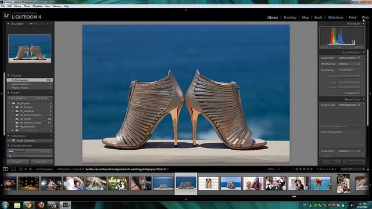Open Chrome from the taskbar

[x=28, y=205]
